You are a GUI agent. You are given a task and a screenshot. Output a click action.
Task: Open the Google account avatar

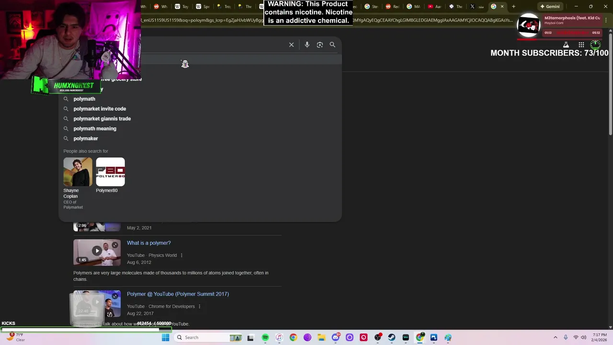click(595, 45)
